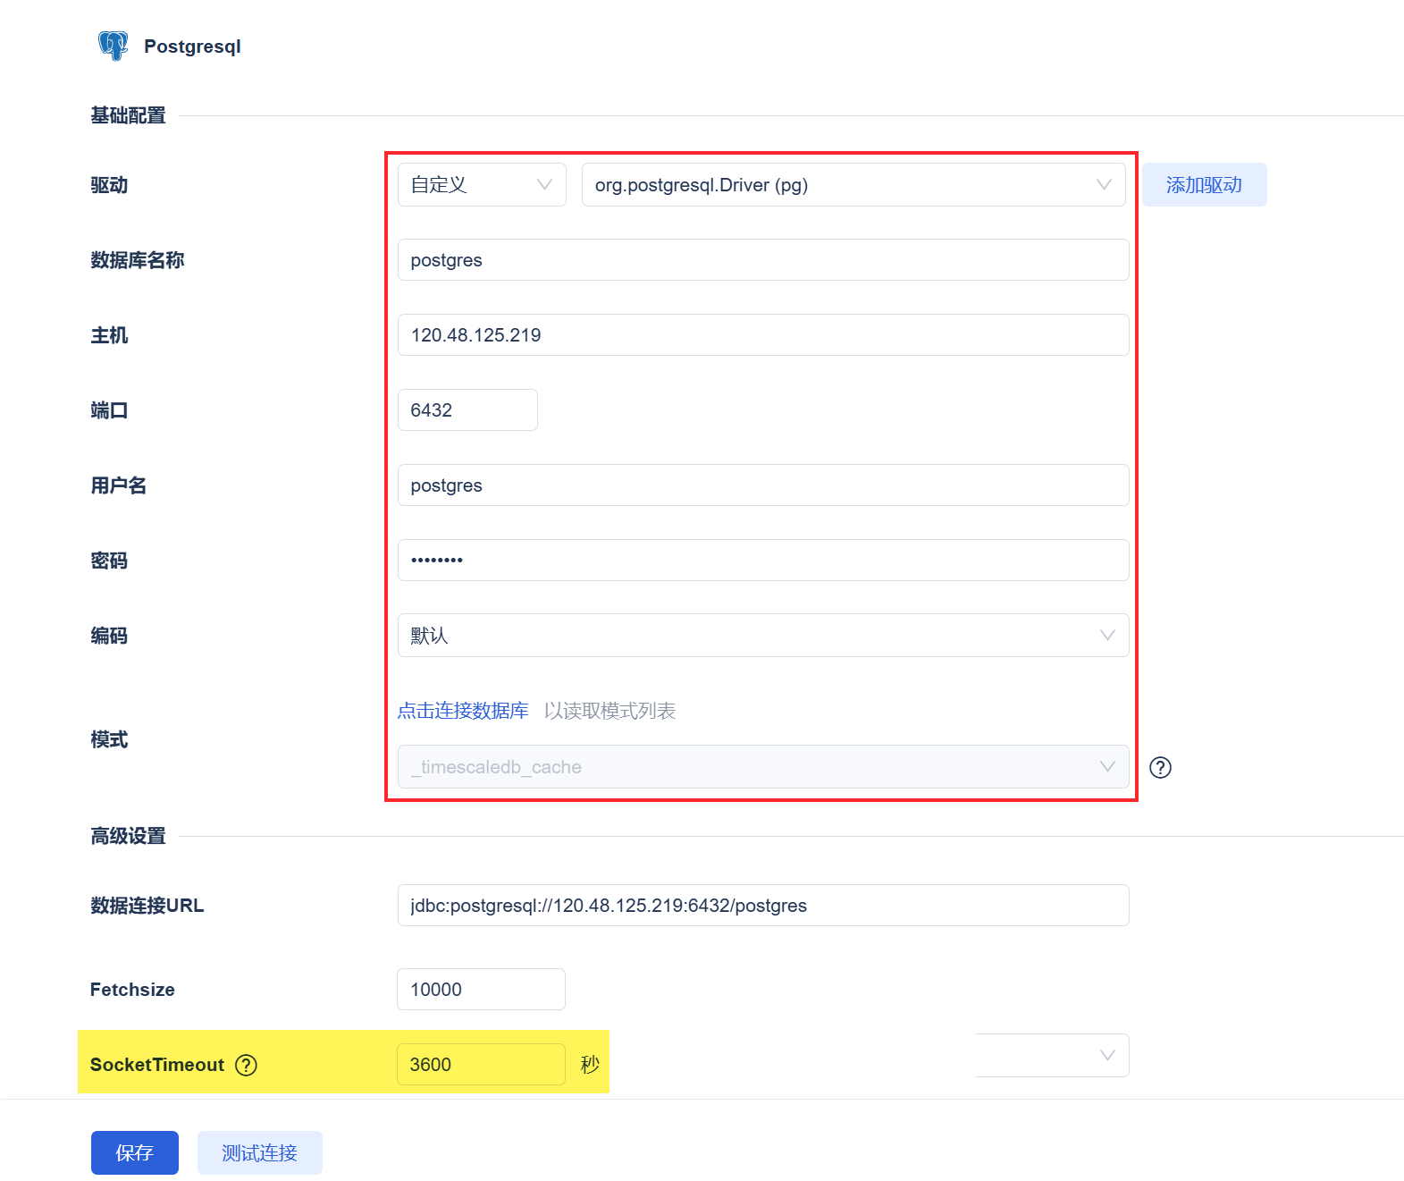The image size is (1404, 1181).
Task: Click the 用户名 field containing postgres
Action: [x=763, y=485]
